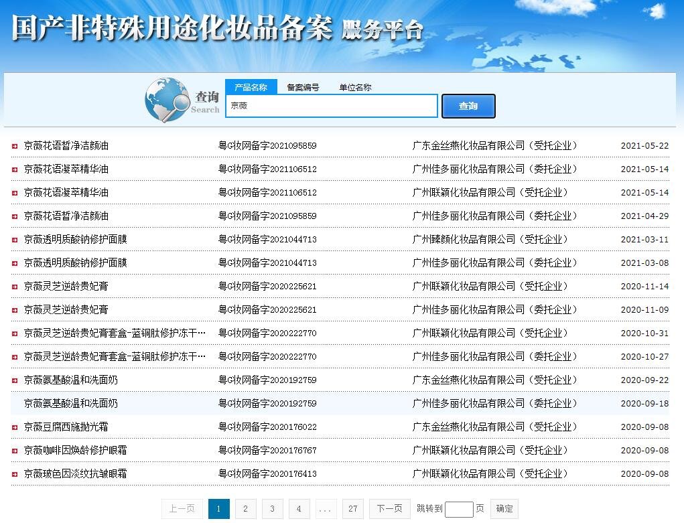Open 京薇灵芝逆龄贵妃膏套盒 entry dated 2020-10-31
Screen dimensions: 684x523
point(115,333)
